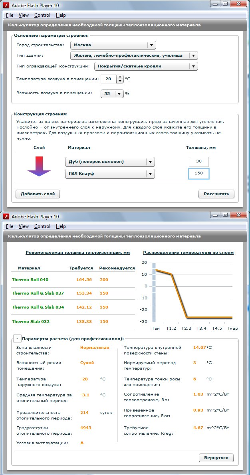Open the city dropdown showing Москва
Image resolution: width=250 pixels, height=475 pixels.
[x=113, y=45]
